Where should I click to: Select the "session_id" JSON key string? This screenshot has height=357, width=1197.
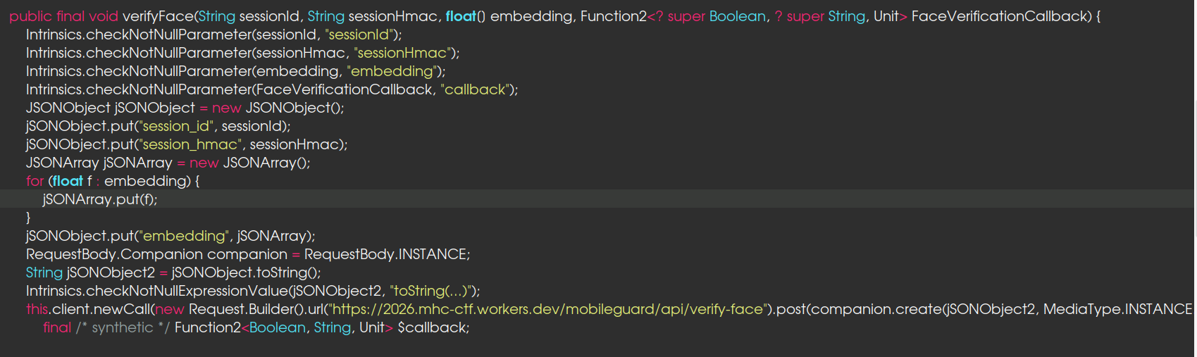pos(176,126)
